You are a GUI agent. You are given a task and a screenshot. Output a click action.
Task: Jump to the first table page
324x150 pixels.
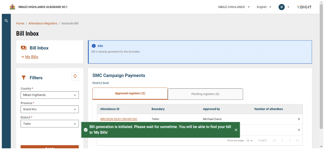(x=275, y=140)
